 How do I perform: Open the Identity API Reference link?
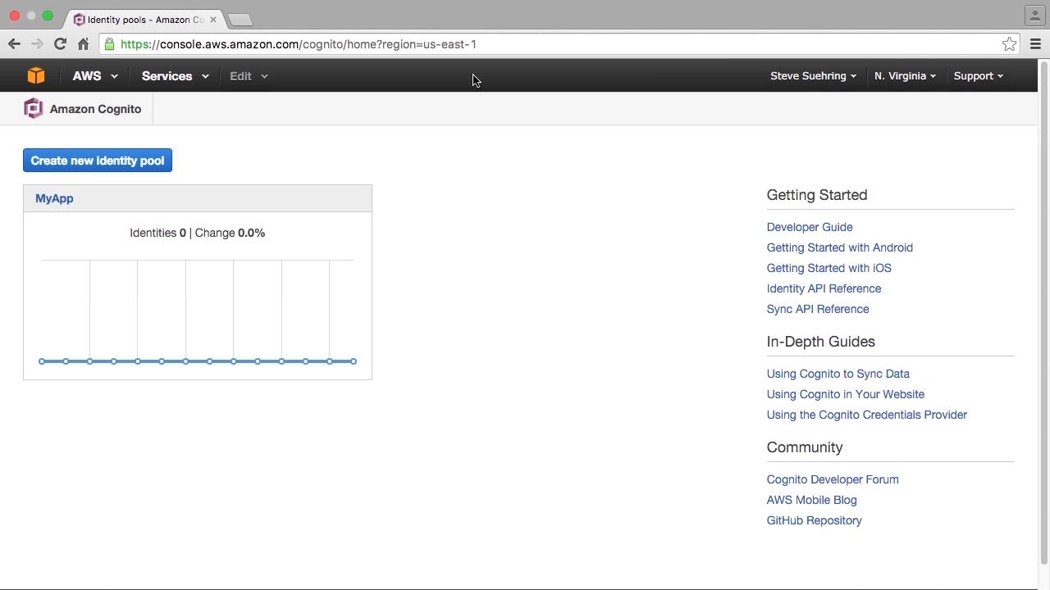[x=824, y=288]
